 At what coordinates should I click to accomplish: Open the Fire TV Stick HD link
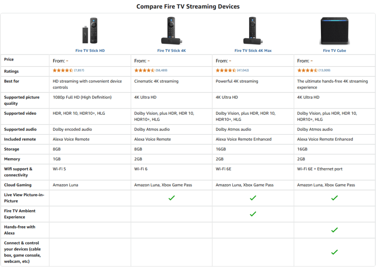[90, 51]
